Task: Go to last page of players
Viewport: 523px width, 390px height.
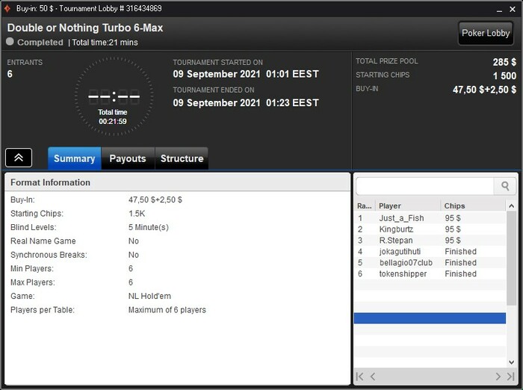Action: click(510, 377)
